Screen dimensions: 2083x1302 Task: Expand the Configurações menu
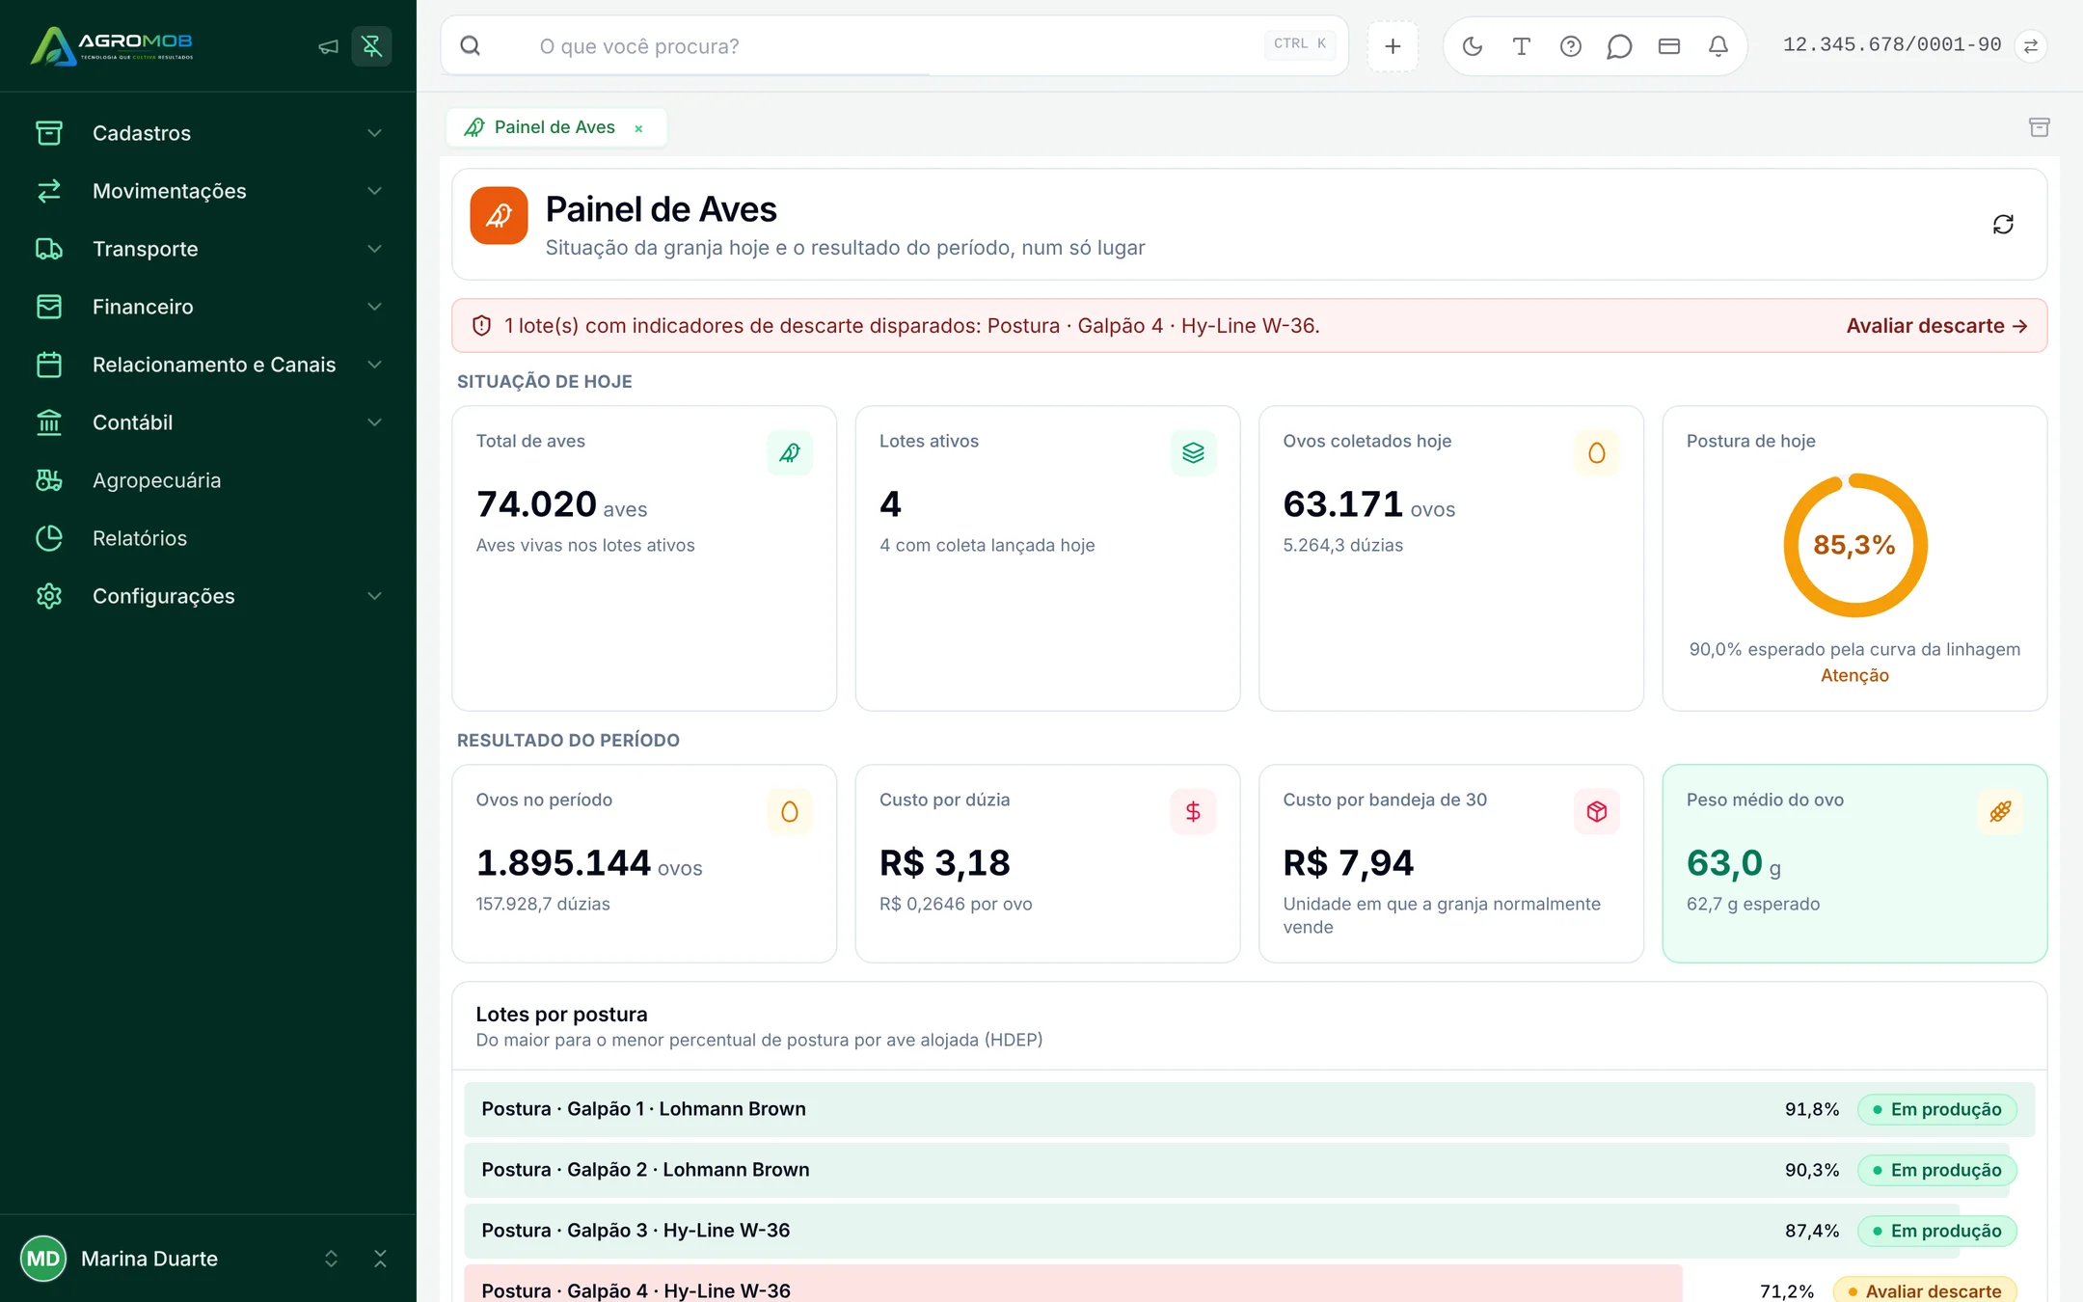pos(208,596)
